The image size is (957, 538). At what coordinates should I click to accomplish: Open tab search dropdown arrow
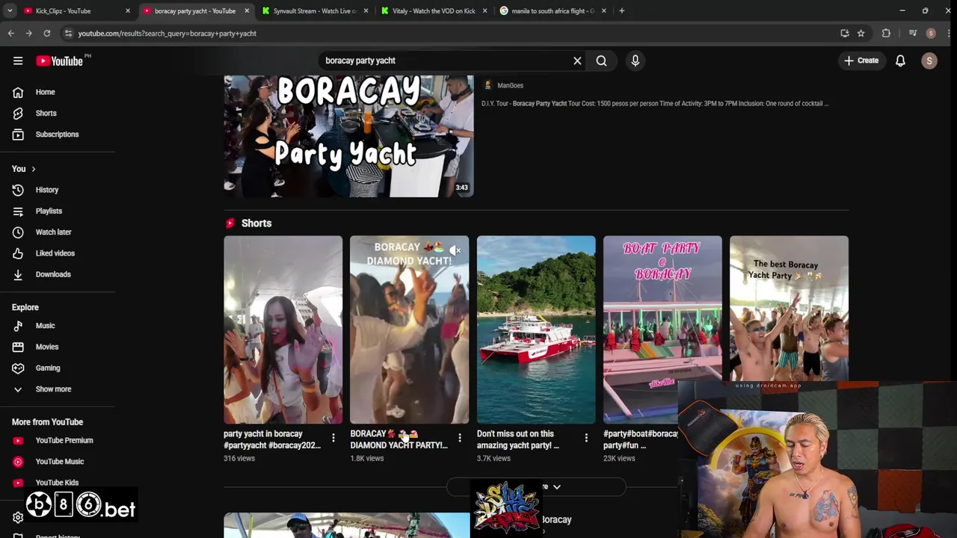tap(9, 11)
